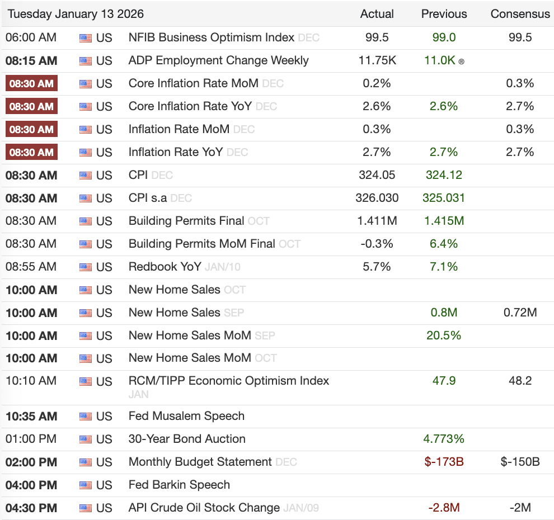The height and width of the screenshot is (520, 554).
Task: Click the US flag on ADP Employment Change row
Action: 85,60
